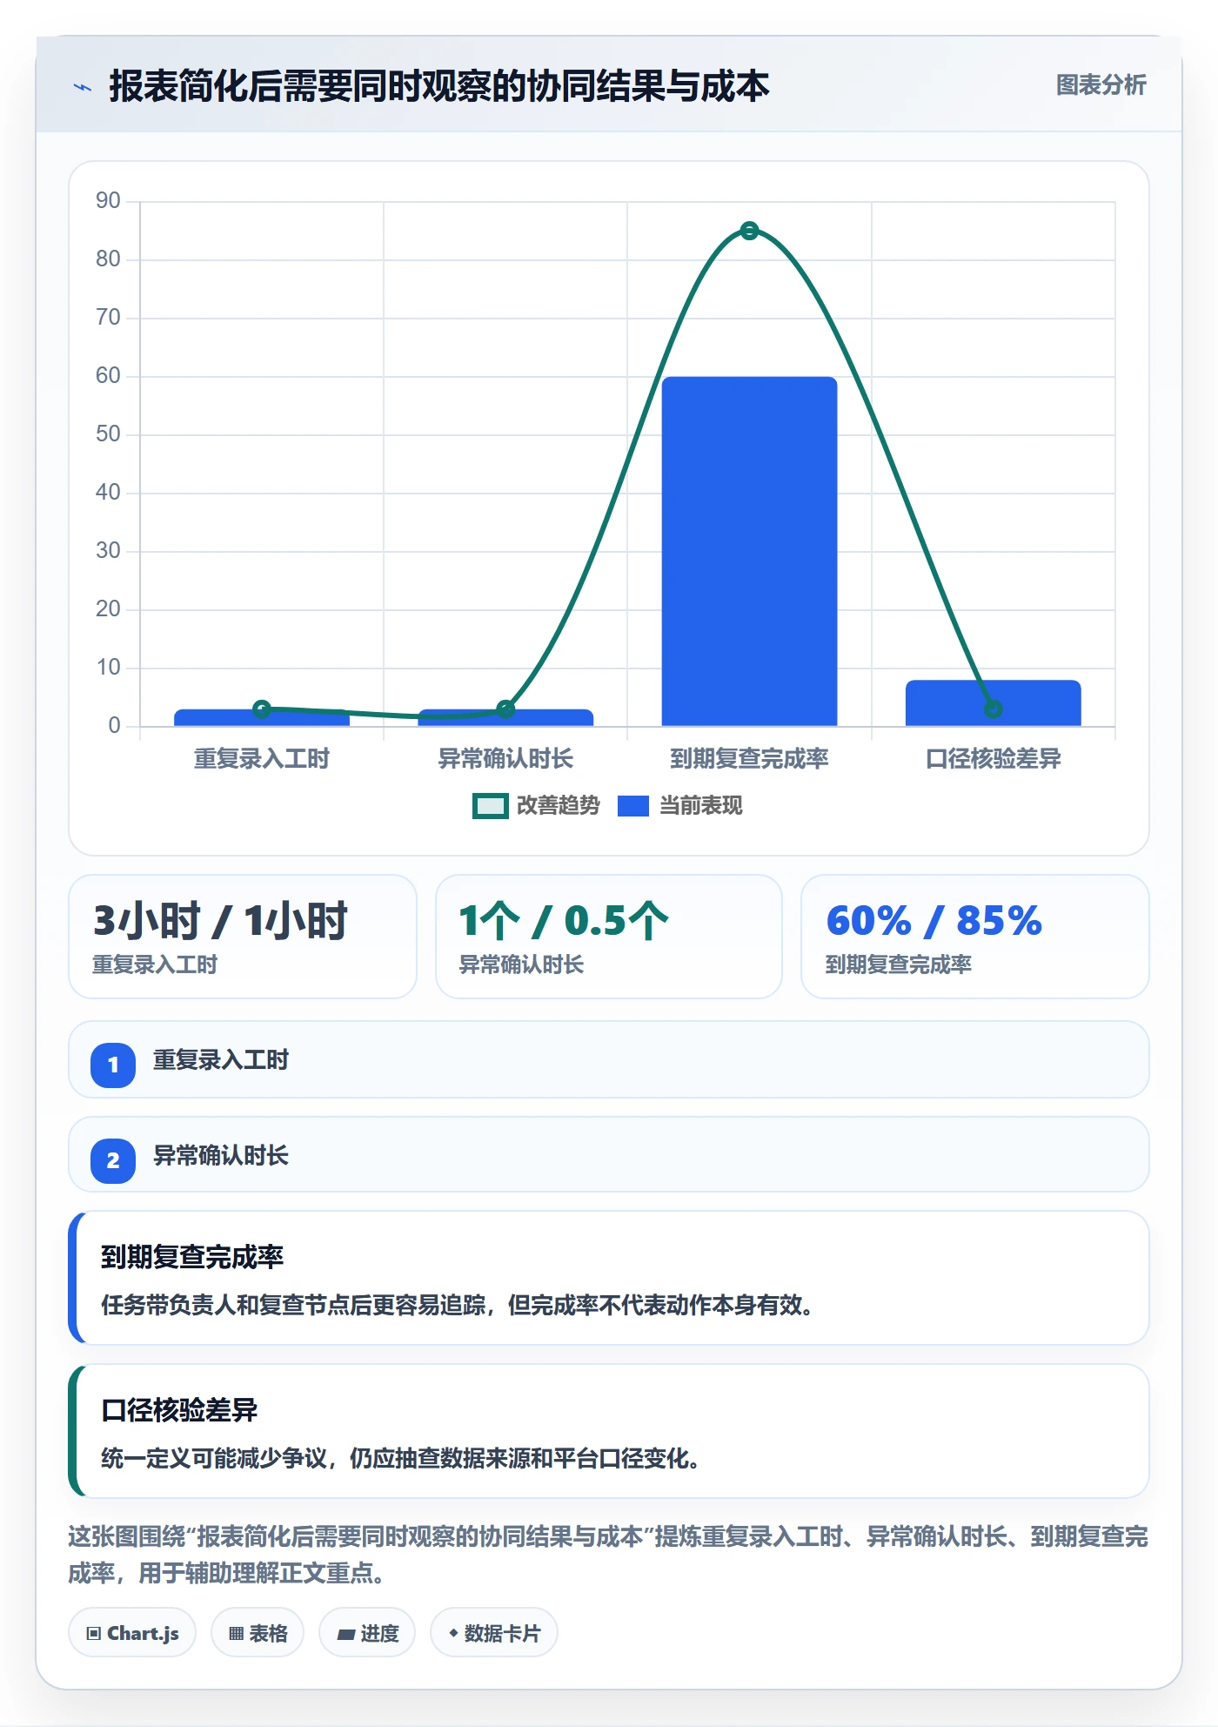
Task: Open the 60% / 85% data card
Action: coord(975,937)
